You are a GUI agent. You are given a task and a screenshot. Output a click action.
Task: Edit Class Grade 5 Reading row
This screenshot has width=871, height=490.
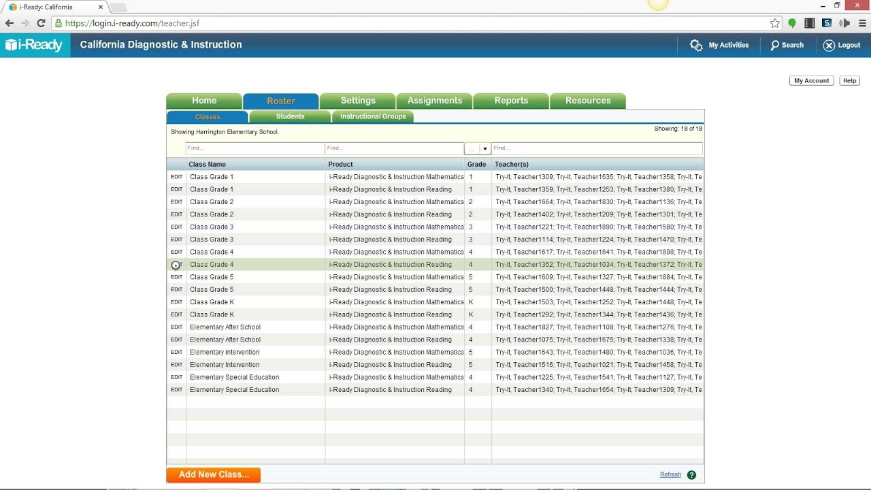tap(177, 289)
